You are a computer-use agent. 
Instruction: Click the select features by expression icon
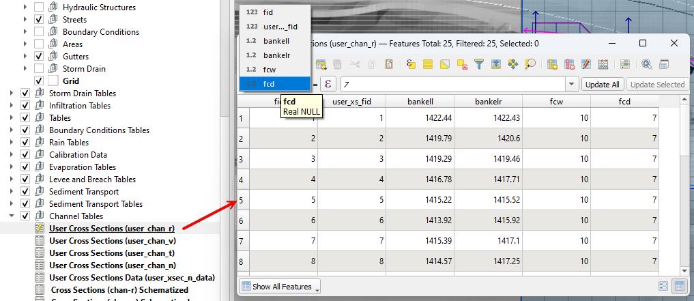[x=411, y=64]
